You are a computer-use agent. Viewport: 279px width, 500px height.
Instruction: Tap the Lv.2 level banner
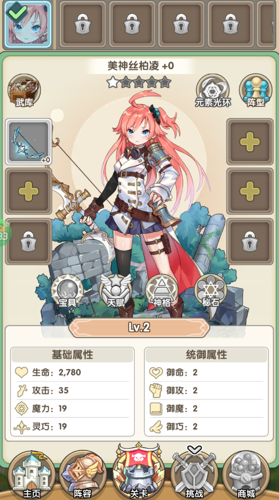pos(139,328)
